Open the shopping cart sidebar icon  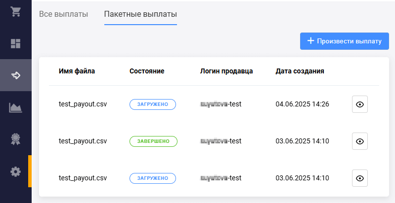pyautogui.click(x=15, y=12)
